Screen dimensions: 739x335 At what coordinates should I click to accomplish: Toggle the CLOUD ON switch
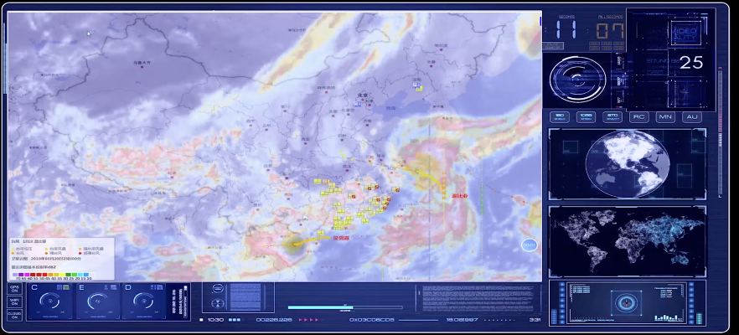[14, 315]
